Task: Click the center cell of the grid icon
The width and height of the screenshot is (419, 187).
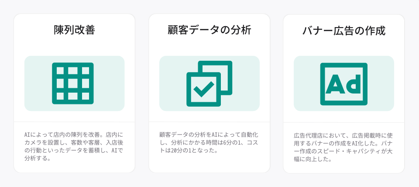Action: (x=73, y=83)
